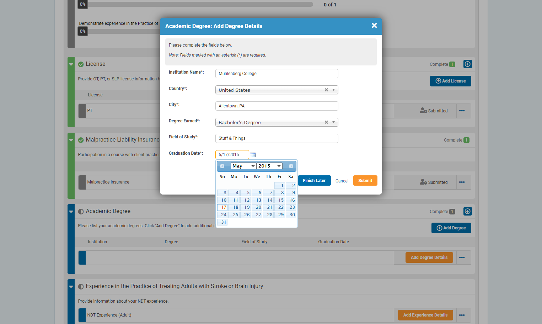Open the Degree Earned dropdown
This screenshot has height=324, width=542.
coord(277,122)
